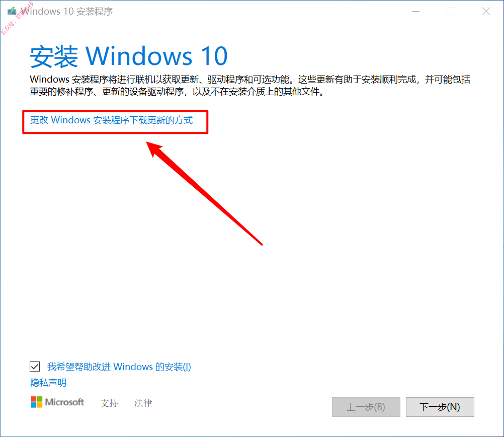Close the Windows 10 安装程序 window
Image resolution: width=504 pixels, height=437 pixels.
[486, 11]
